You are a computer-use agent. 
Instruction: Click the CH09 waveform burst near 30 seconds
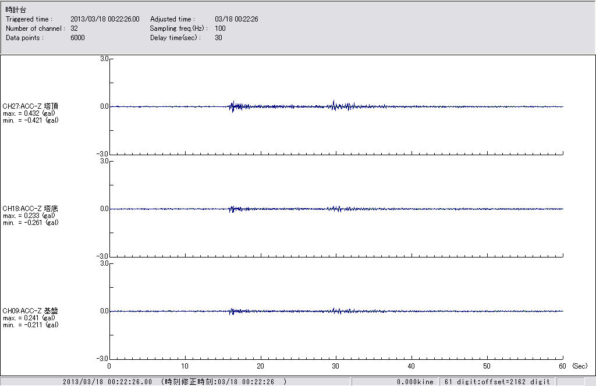[334, 311]
